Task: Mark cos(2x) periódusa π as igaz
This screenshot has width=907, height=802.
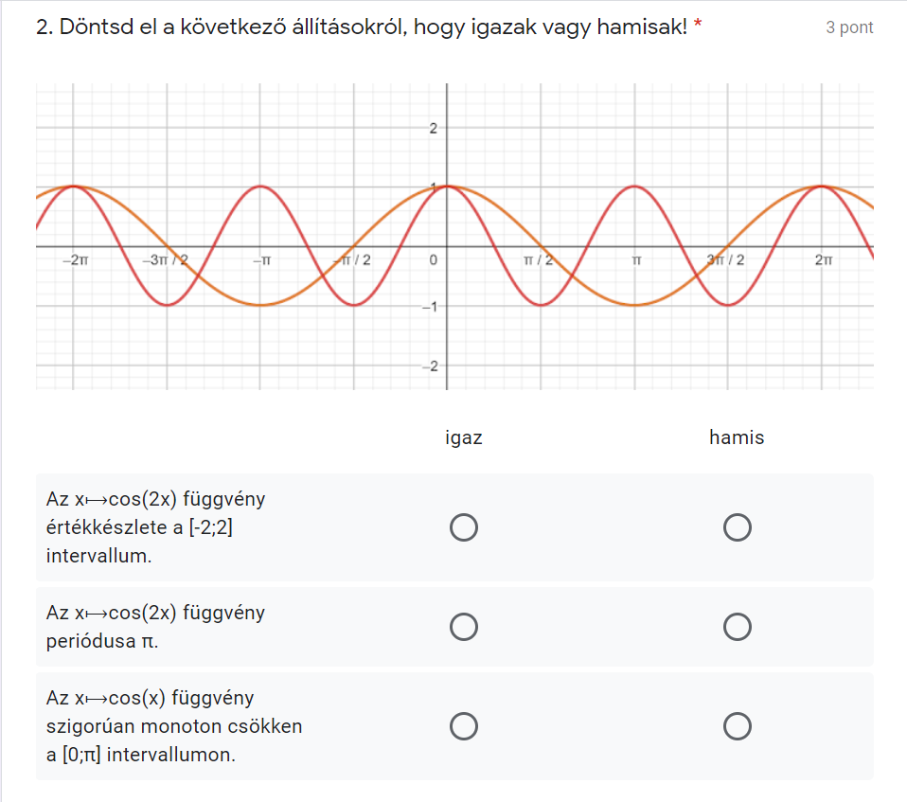Action: pyautogui.click(x=464, y=627)
